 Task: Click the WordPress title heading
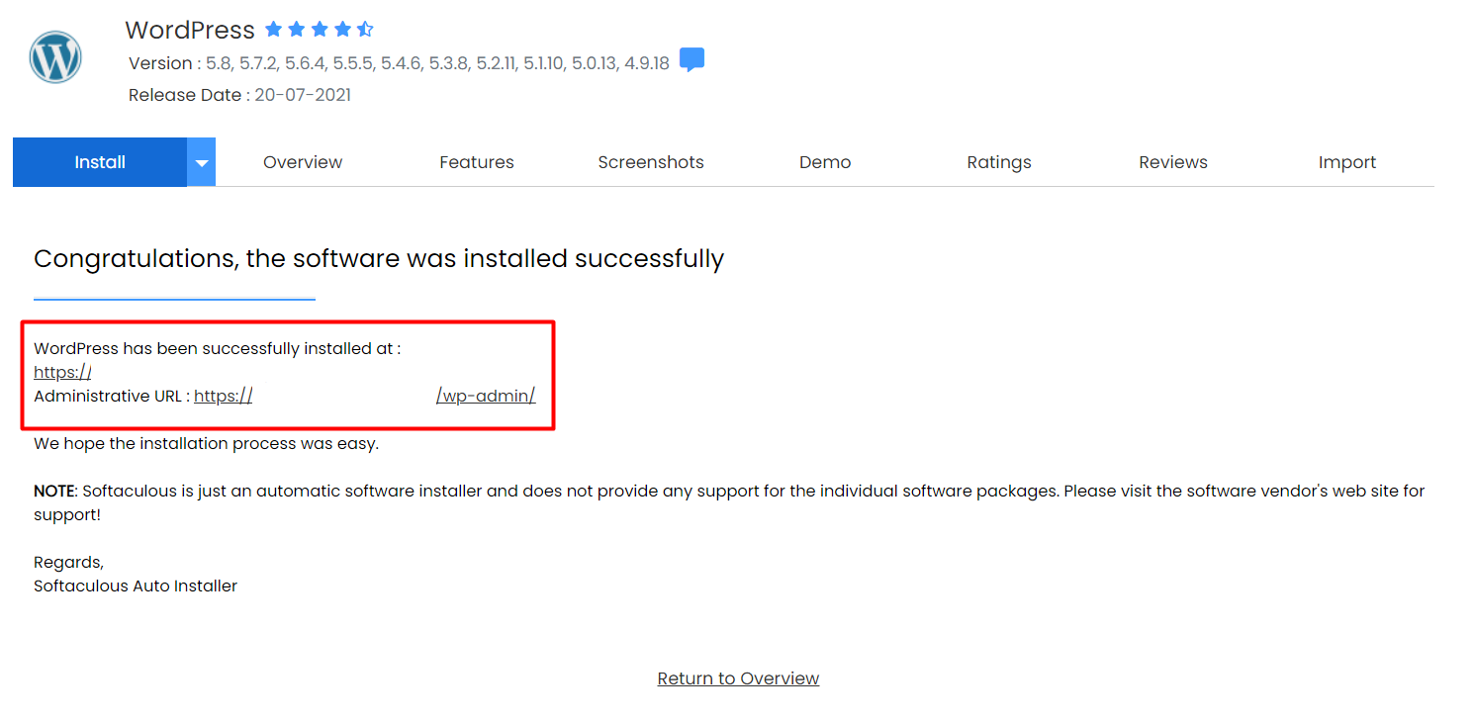tap(190, 30)
